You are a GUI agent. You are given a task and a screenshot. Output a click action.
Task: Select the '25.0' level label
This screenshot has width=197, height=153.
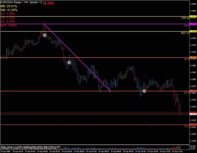pyautogui.click(x=187, y=93)
